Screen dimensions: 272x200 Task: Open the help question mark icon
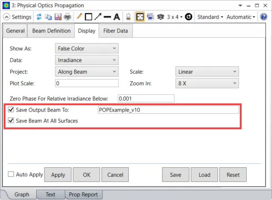click(x=263, y=17)
